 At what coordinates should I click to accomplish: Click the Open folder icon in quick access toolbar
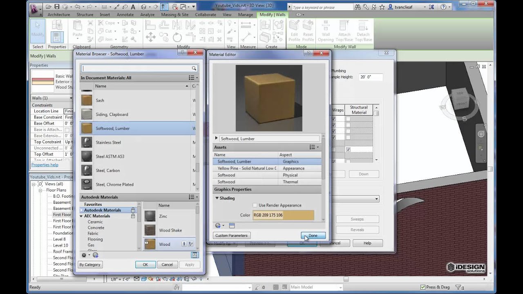[49, 7]
